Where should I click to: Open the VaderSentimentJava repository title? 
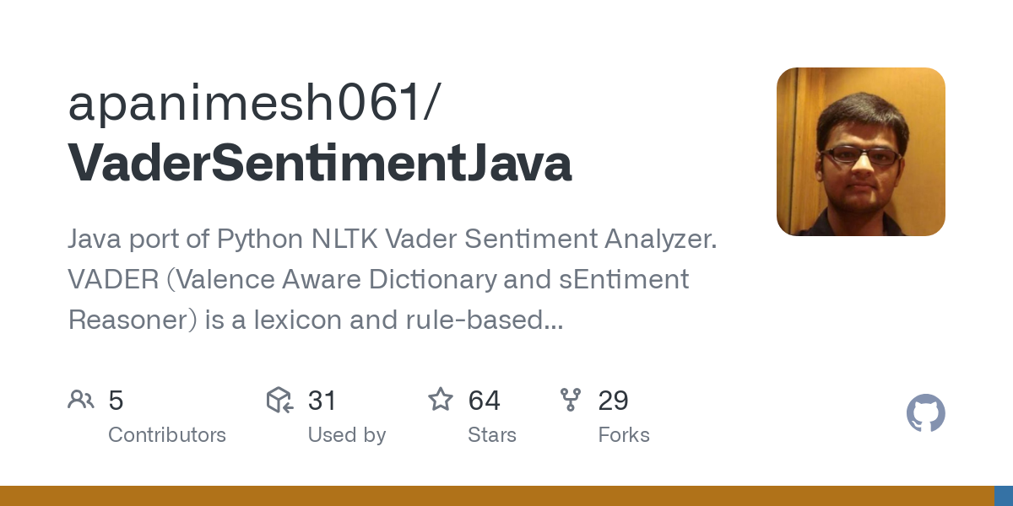(320, 164)
